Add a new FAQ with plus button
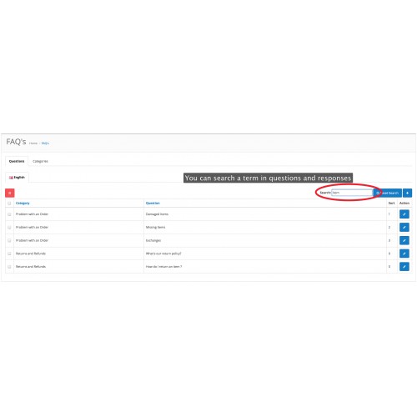Viewport: 417px width, 417px height. pos(407,193)
